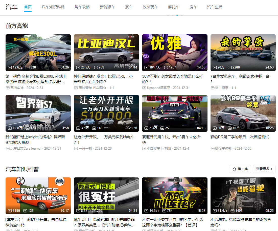Open uploader 高转青年-画车魏sir profile
Image resolution: width=278 pixels, height=231 pixels.
click(92, 88)
